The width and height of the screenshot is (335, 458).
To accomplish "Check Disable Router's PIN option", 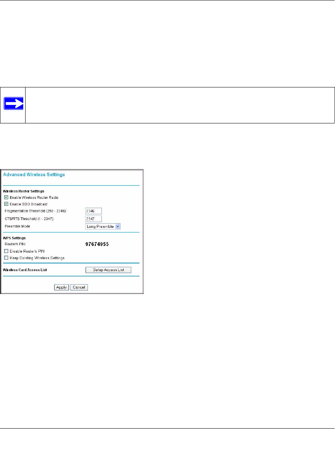I will point(6,251).
